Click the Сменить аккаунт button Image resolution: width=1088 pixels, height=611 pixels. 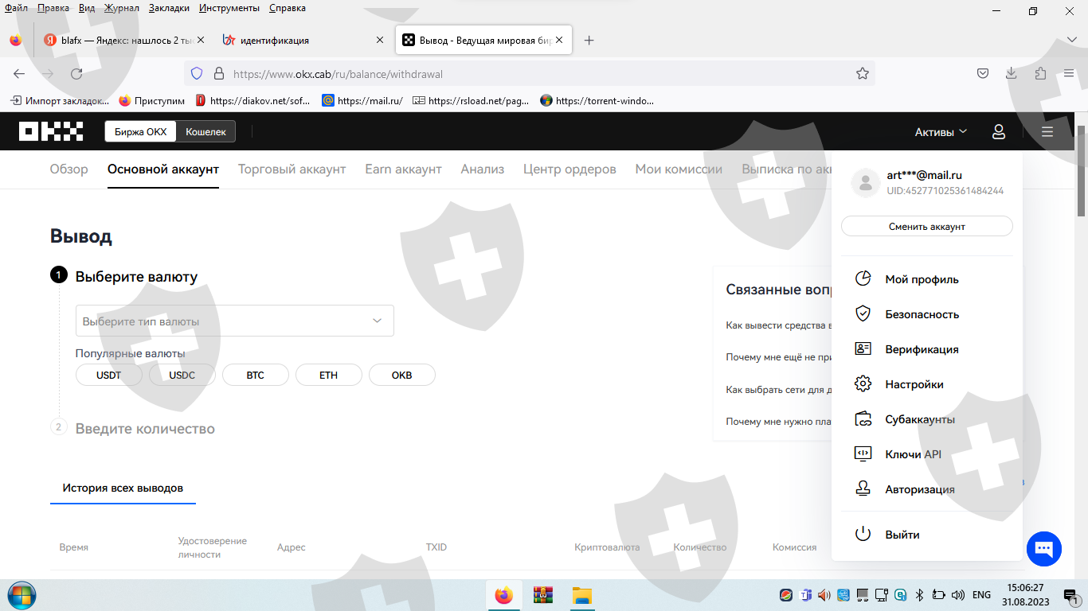(x=927, y=226)
